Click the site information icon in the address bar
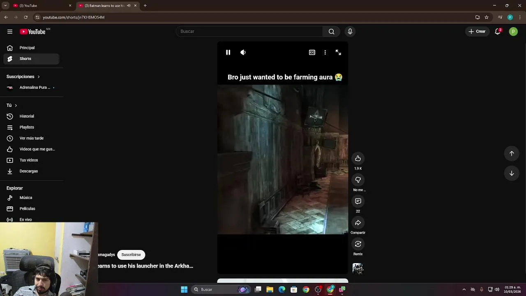The image size is (526, 296). pos(37,17)
